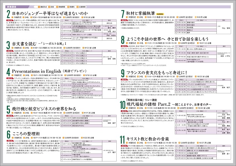This screenshot has height=166, width=236.
Task: Click the large green course number 8
Action: 123,40
